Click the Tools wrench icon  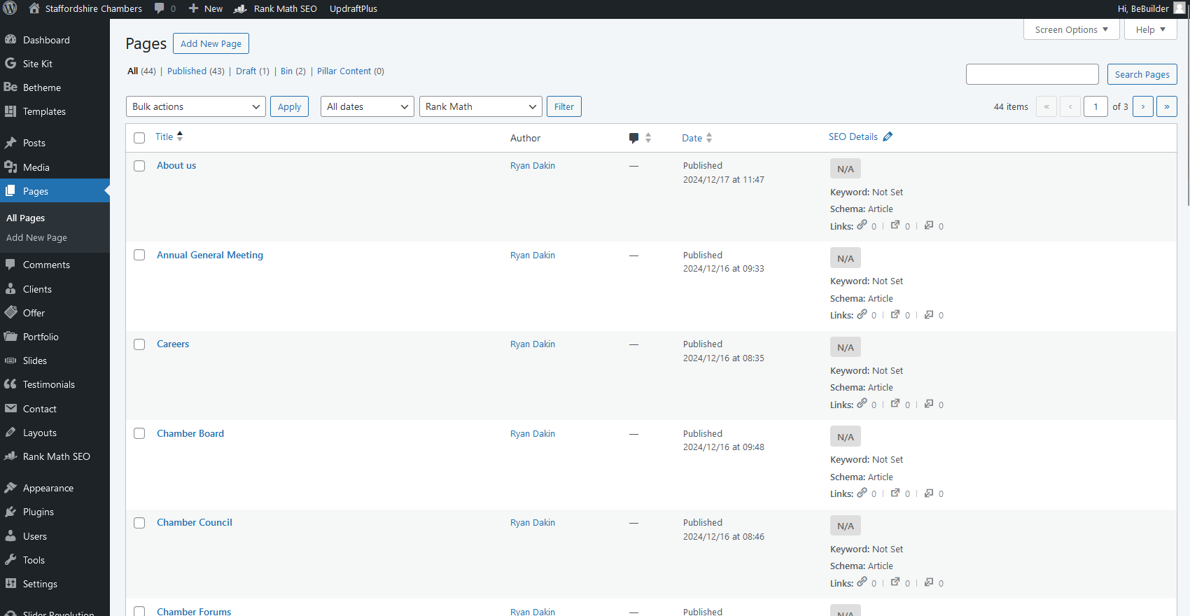[10, 560]
